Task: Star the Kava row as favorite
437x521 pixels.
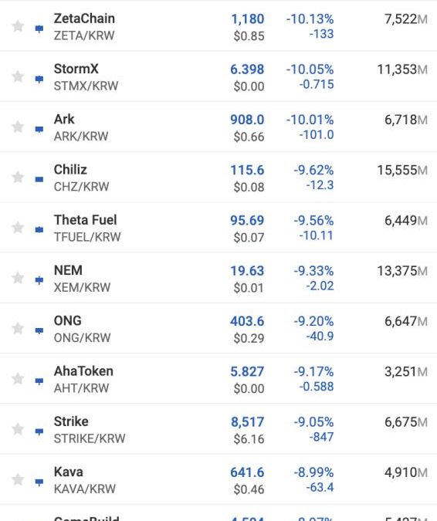Action: [x=18, y=479]
